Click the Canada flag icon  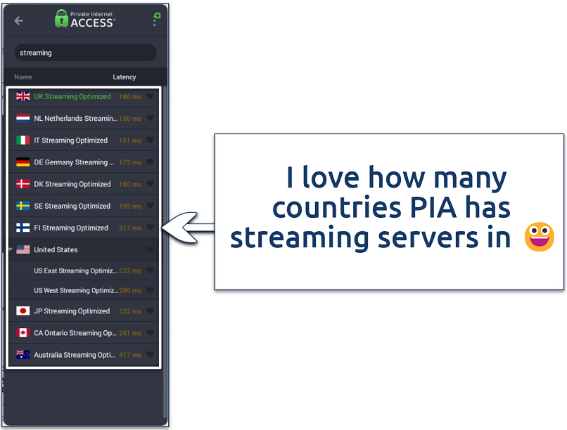pos(23,333)
